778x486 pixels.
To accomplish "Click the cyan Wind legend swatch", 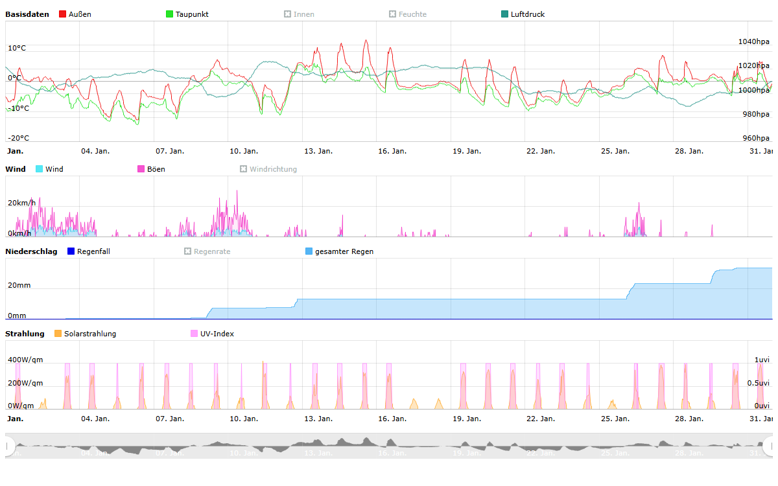I will point(40,169).
